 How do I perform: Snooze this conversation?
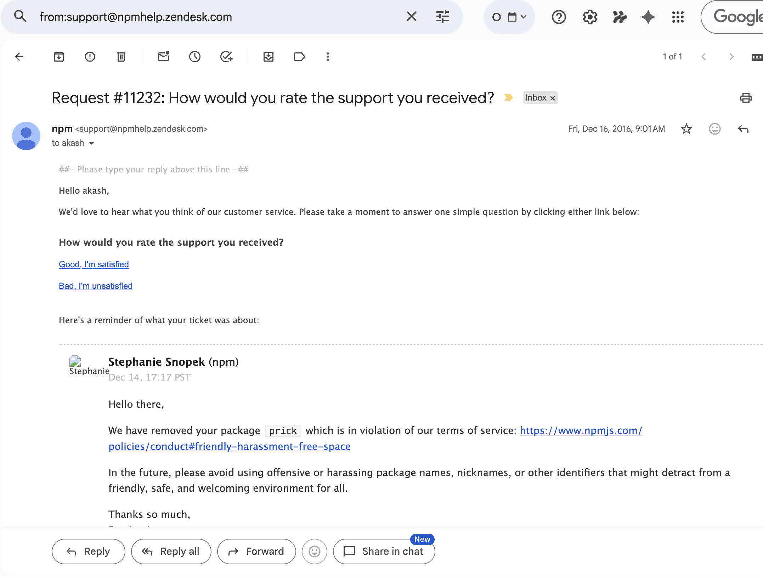pyautogui.click(x=195, y=57)
